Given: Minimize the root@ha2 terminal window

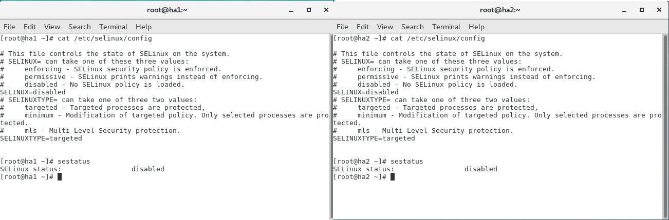Looking at the screenshot, I should pyautogui.click(x=624, y=10).
